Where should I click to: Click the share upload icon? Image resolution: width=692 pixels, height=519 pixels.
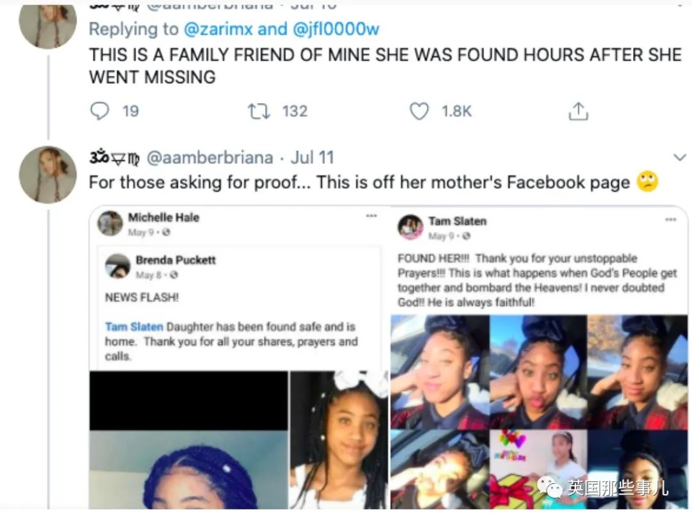578,112
